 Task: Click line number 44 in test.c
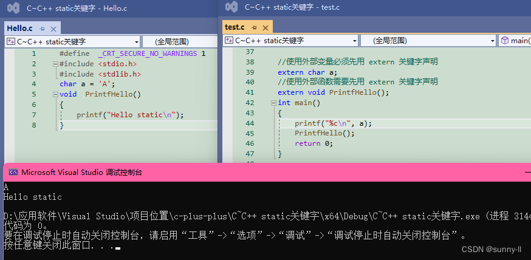(x=250, y=123)
